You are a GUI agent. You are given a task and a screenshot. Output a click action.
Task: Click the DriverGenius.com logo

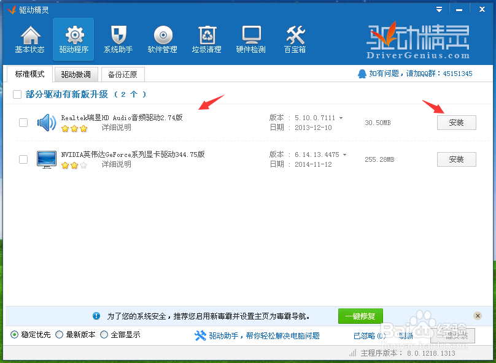click(418, 40)
